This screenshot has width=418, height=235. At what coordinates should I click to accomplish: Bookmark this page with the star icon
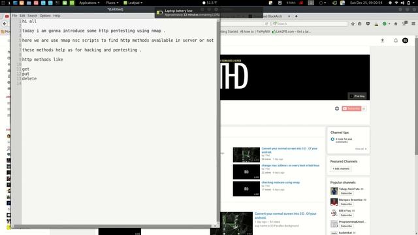353,23
